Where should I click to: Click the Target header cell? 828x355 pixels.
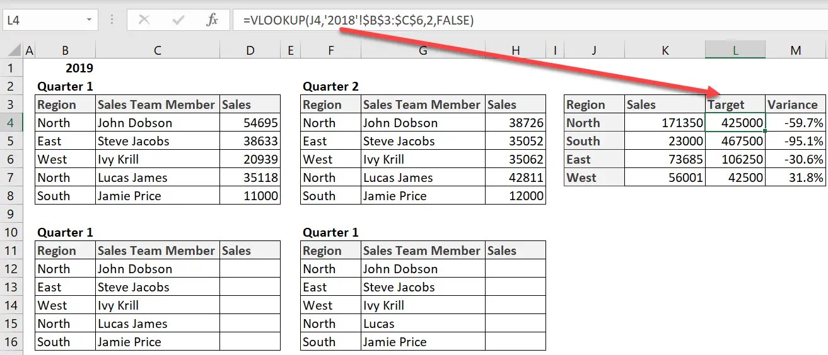735,104
